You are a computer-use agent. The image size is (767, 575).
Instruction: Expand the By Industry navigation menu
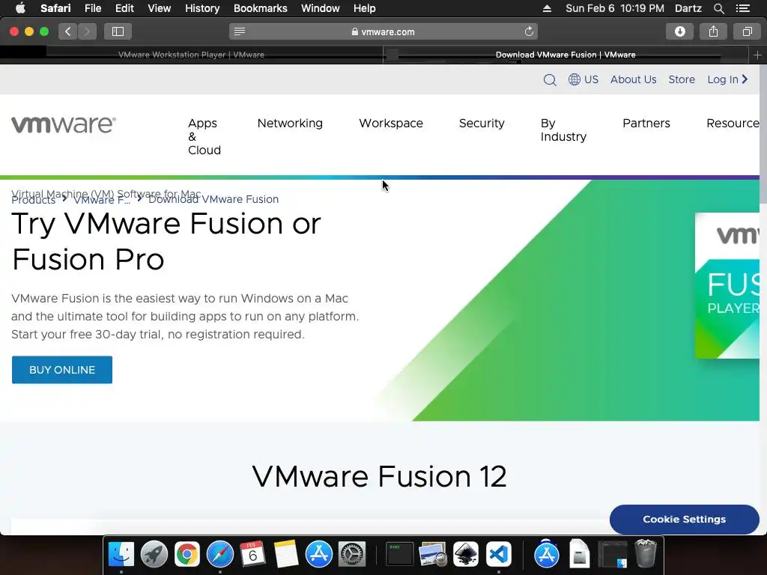563,130
